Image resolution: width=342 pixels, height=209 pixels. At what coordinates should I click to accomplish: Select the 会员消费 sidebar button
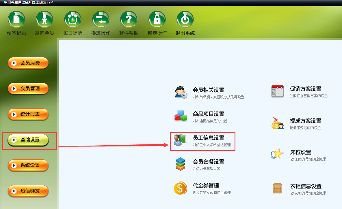point(28,63)
